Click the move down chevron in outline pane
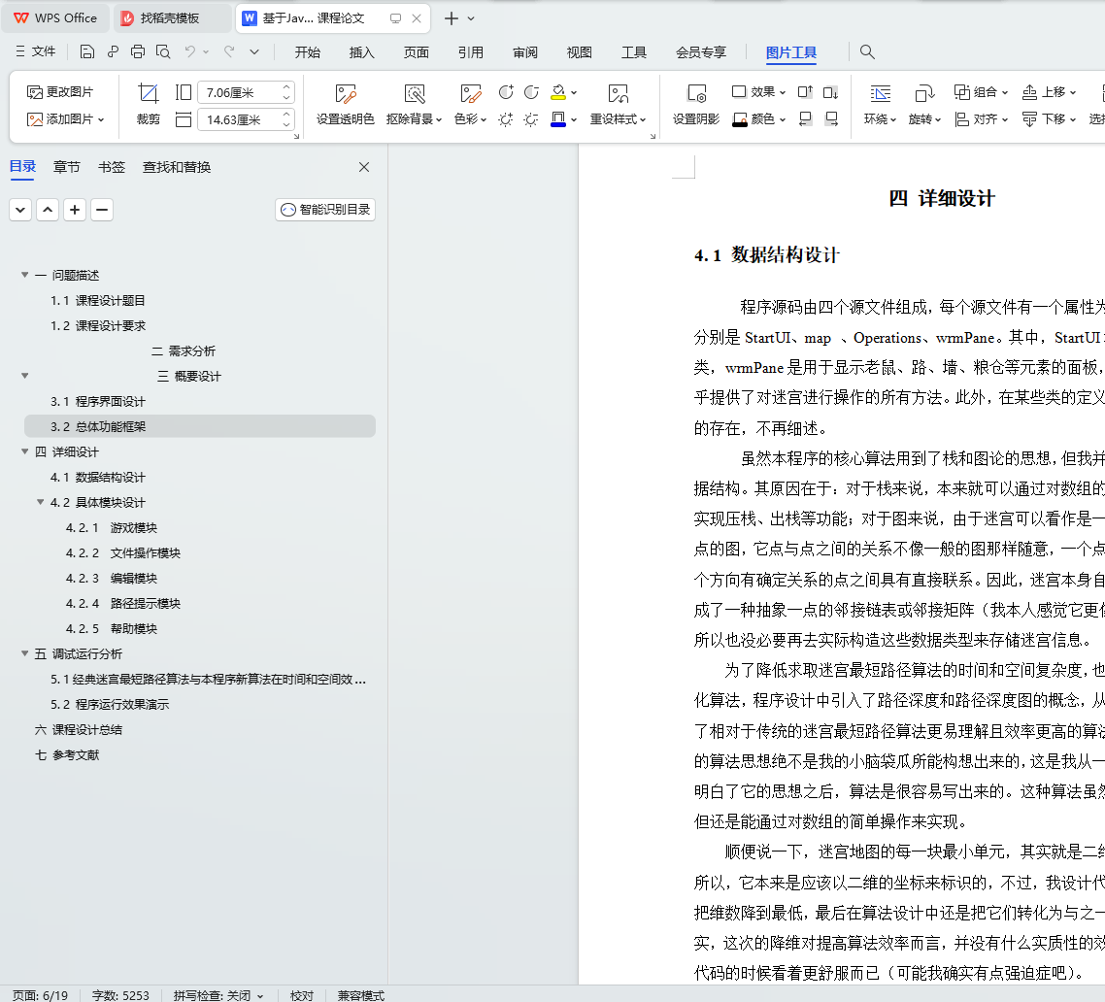 pyautogui.click(x=20, y=210)
